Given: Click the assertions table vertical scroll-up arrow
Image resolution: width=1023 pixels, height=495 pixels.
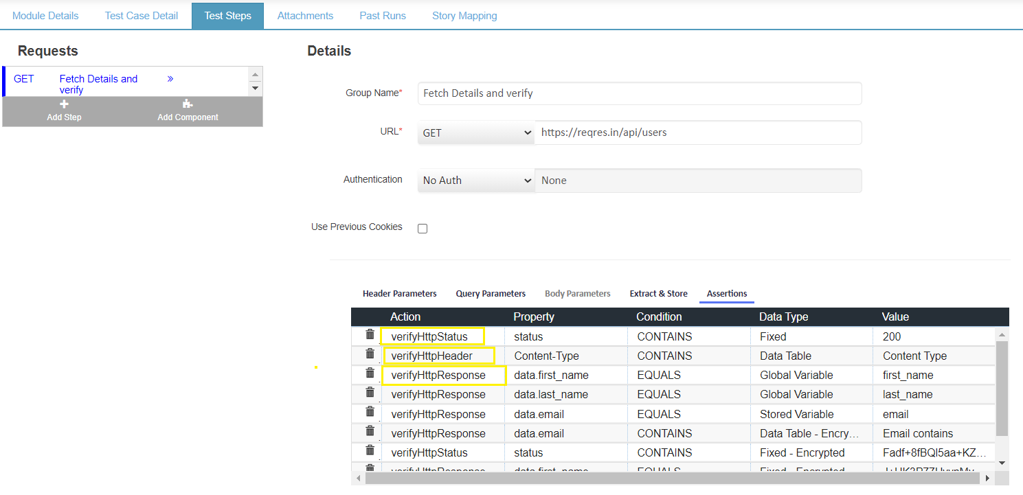Looking at the screenshot, I should tap(1002, 334).
